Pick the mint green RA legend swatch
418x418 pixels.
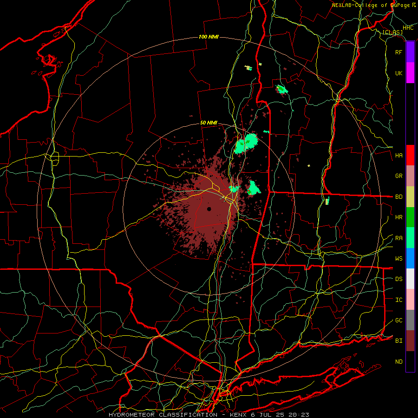coord(410,238)
